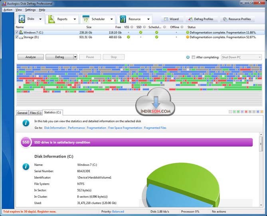Click the first white legend color swatch
This screenshot has height=216, width=267.
click(x=230, y=112)
